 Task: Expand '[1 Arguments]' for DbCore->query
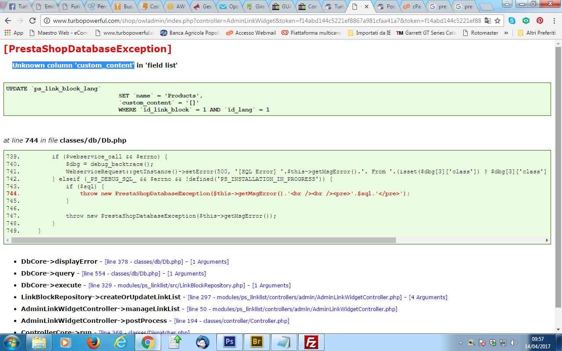point(187,274)
